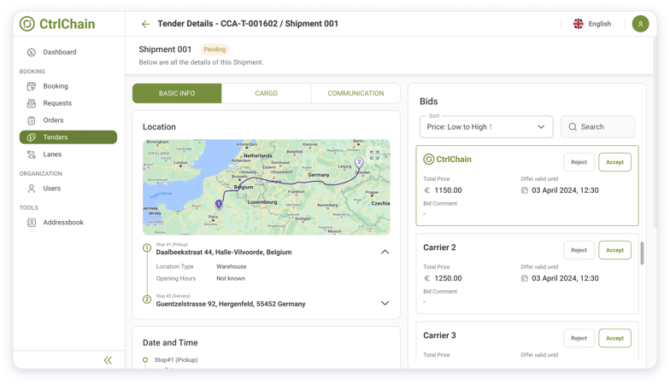Click the bids list scrollbar handle
Image resolution: width=670 pixels, height=384 pixels.
pyautogui.click(x=642, y=253)
